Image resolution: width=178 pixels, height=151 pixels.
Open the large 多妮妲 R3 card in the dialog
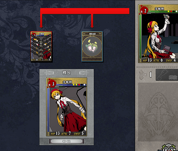pos(66,107)
